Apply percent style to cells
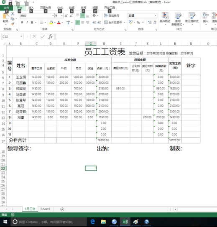Viewport: 217px width, 227px height. tap(138, 22)
